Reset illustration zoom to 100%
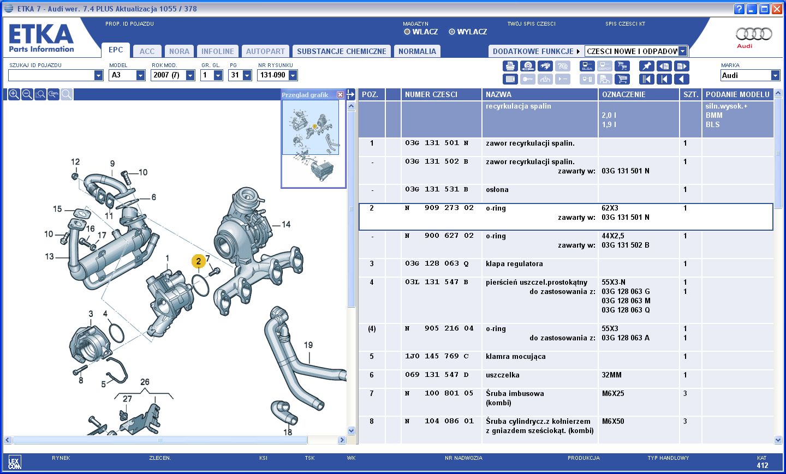The width and height of the screenshot is (786, 474). [53, 94]
